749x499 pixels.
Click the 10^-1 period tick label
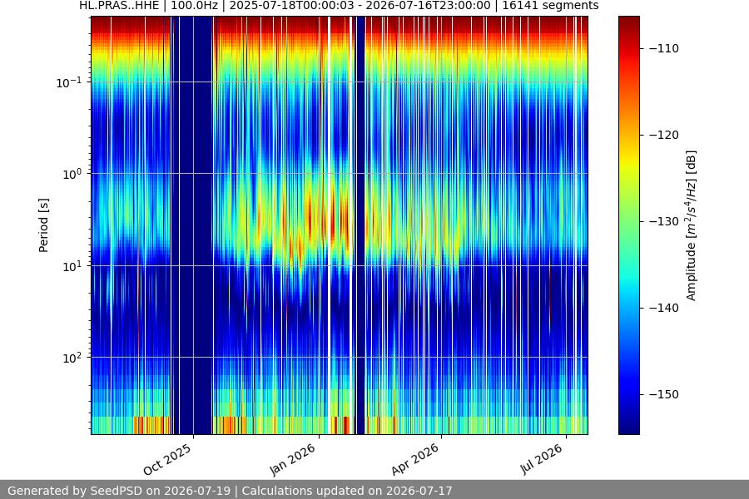[68, 82]
